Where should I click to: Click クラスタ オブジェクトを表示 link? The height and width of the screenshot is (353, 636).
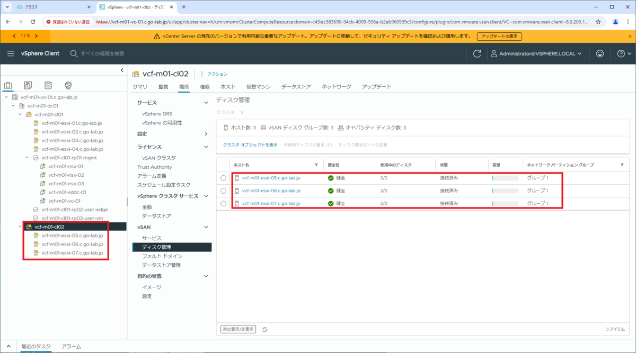(250, 144)
